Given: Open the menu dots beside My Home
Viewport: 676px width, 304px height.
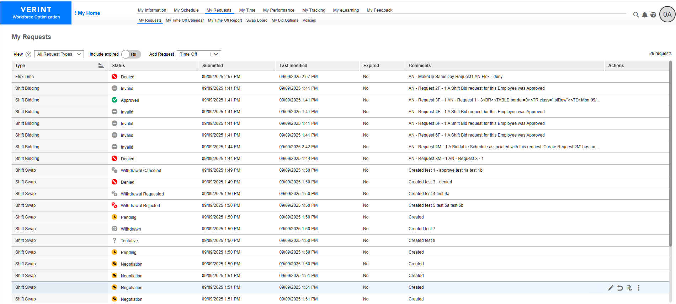Looking at the screenshot, I should [x=75, y=13].
